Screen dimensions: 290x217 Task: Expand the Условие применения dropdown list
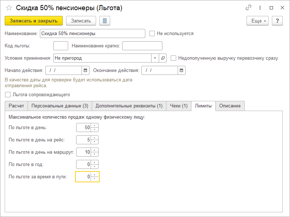[155, 58]
